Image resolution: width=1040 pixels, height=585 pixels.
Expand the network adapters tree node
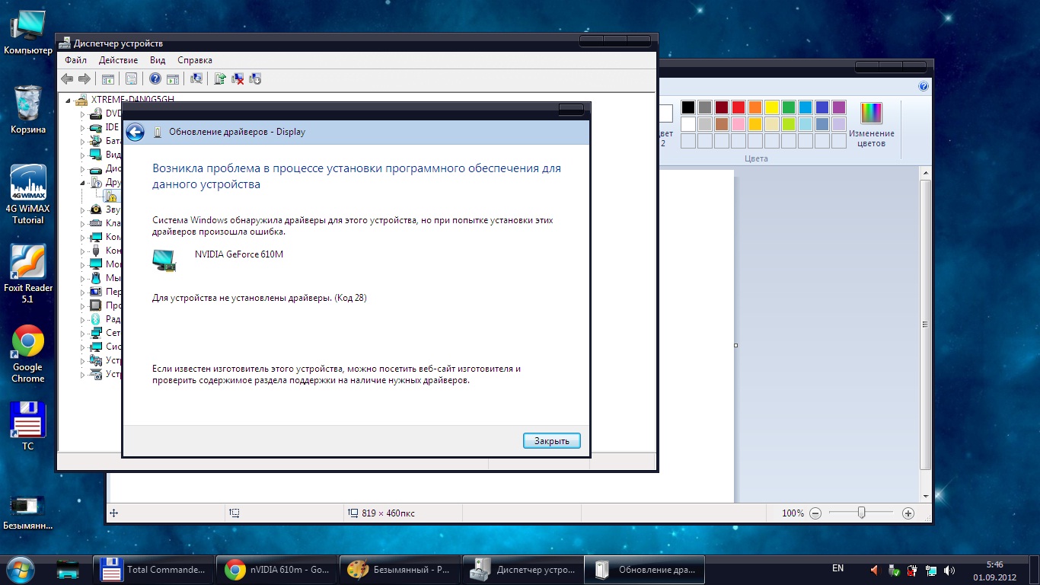pos(83,333)
